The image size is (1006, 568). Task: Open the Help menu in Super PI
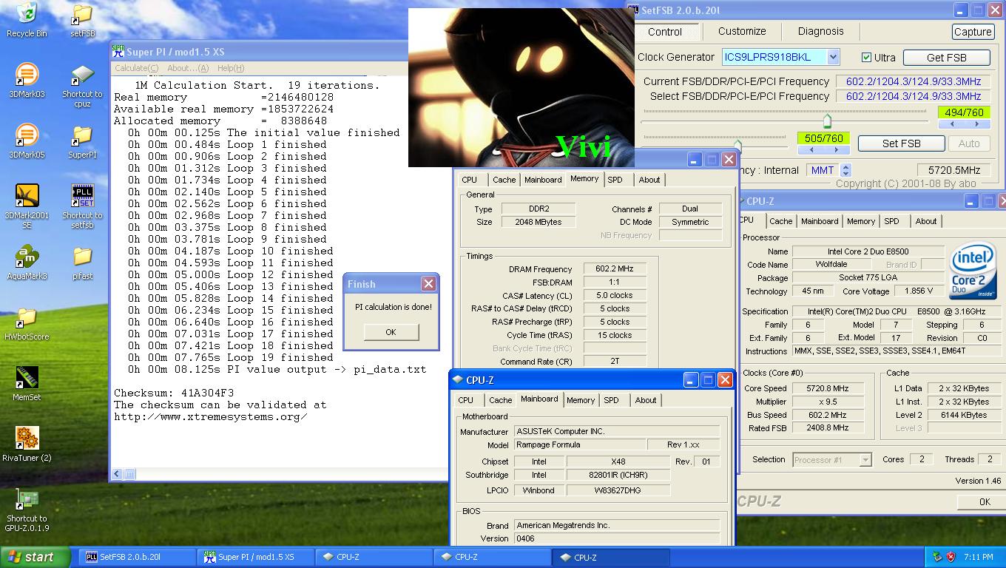[230, 68]
